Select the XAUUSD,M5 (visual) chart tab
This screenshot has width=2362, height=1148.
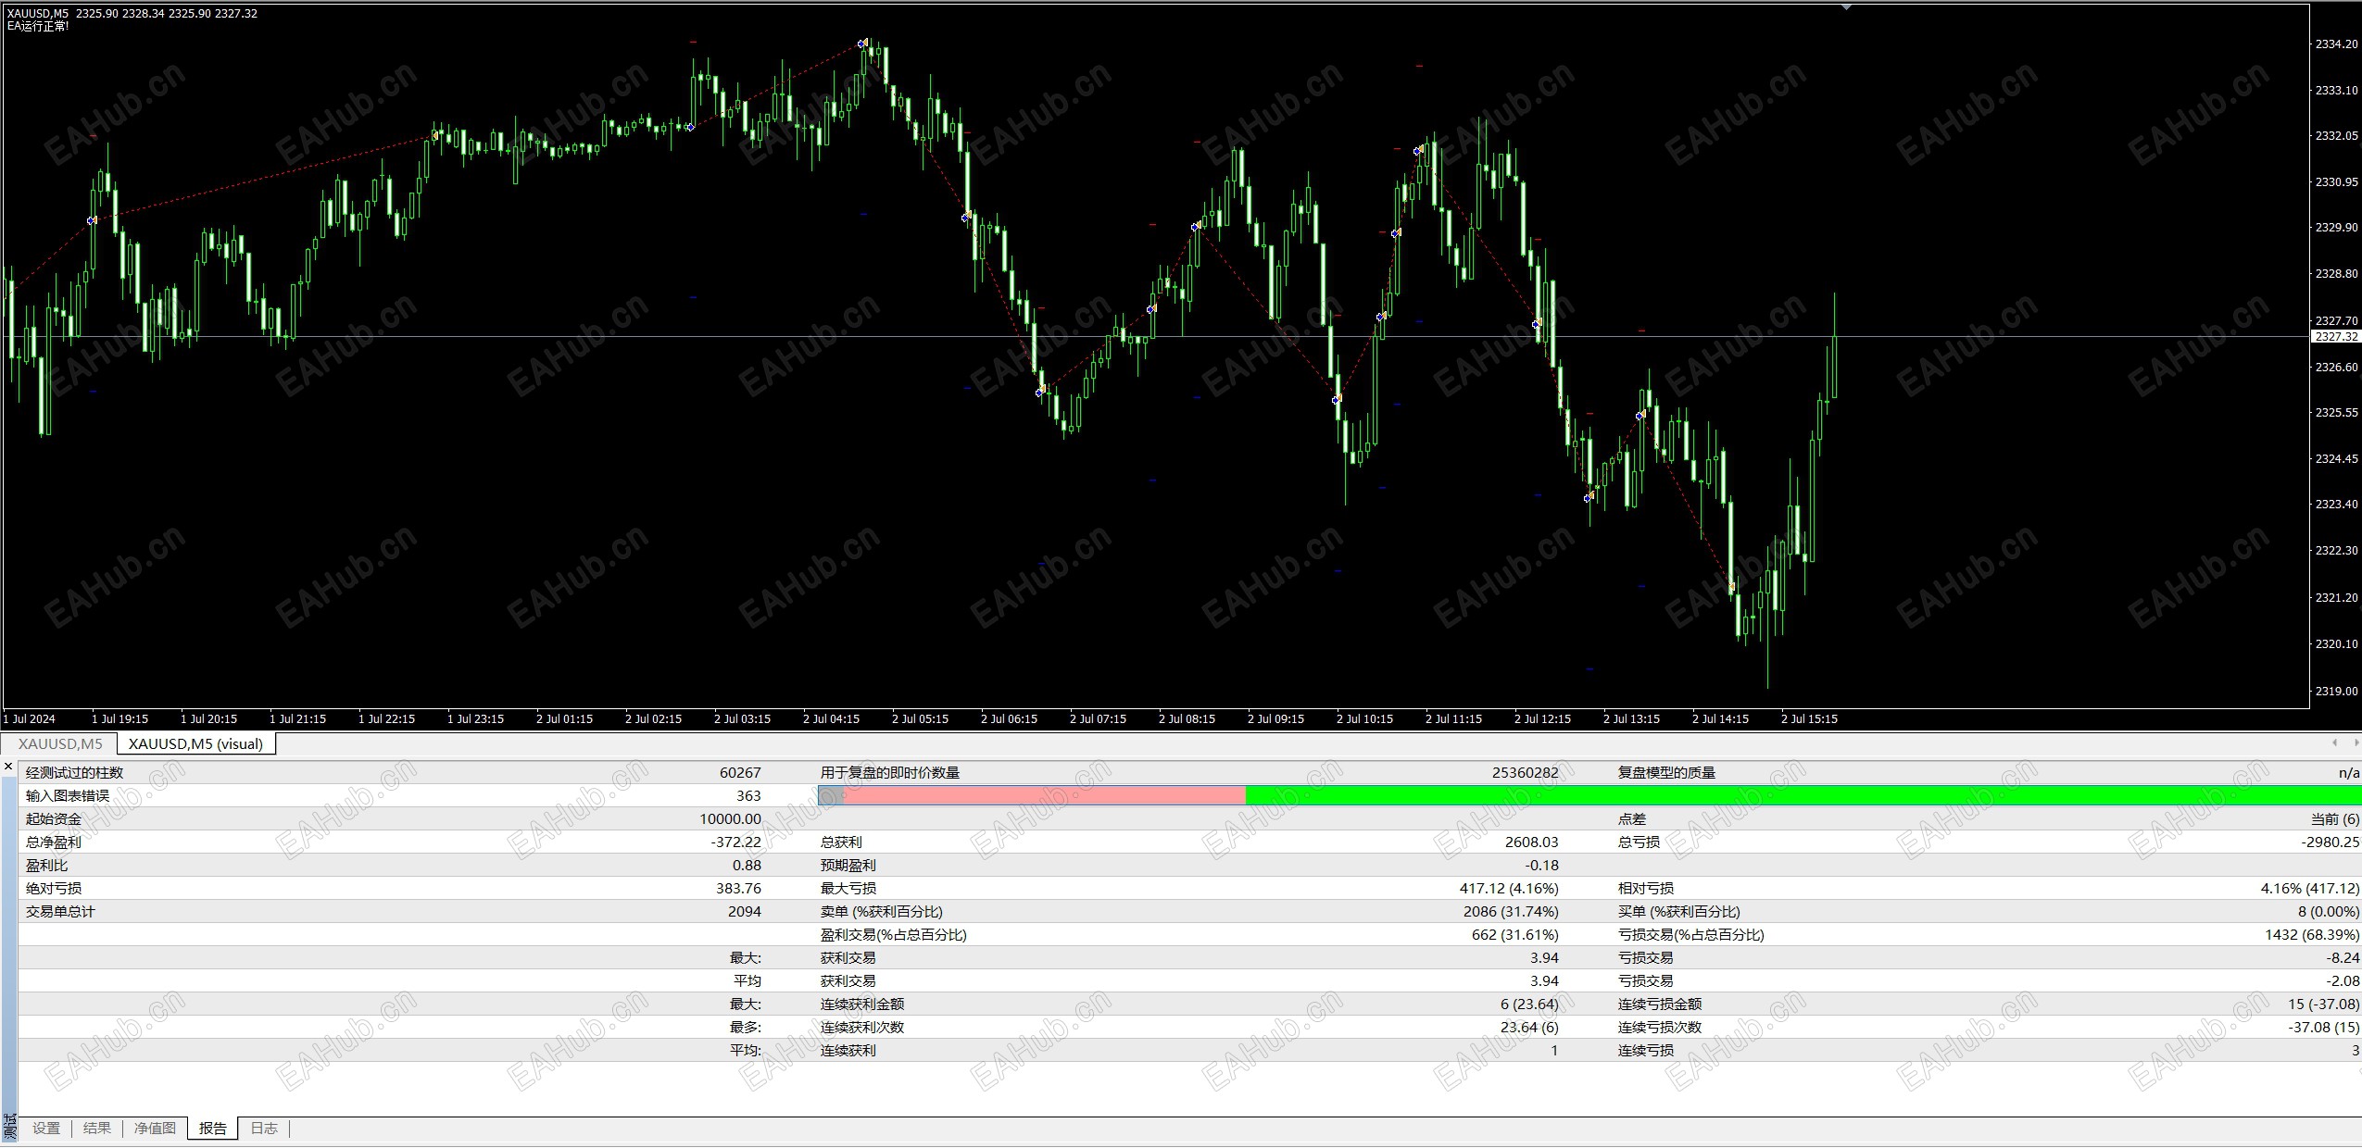pyautogui.click(x=195, y=743)
